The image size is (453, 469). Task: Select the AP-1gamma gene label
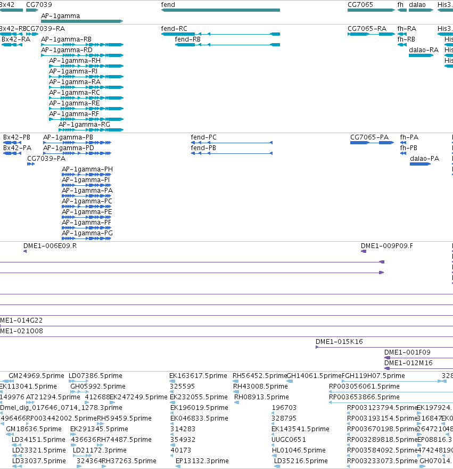(60, 16)
